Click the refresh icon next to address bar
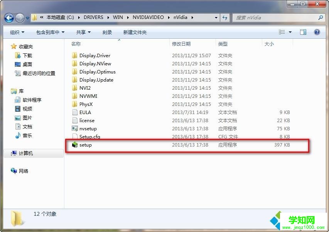This screenshot has width=329, height=232. click(x=224, y=17)
